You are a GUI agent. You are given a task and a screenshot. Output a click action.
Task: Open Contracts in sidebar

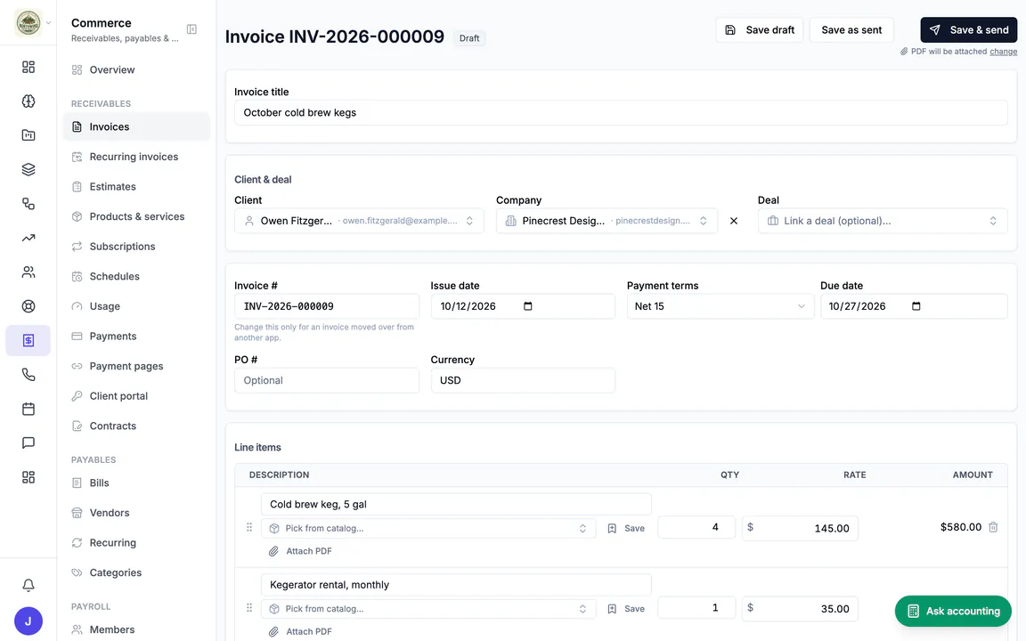coord(136,426)
